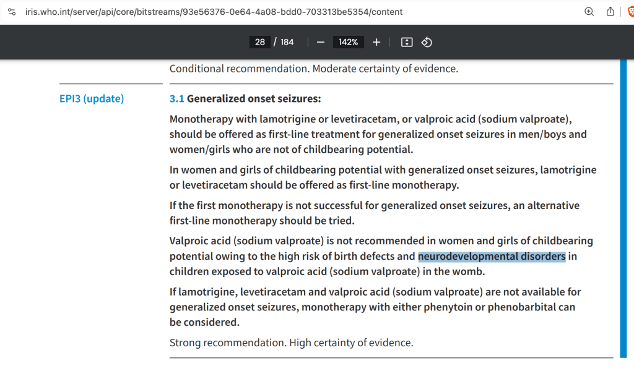Click the site information icon beside the URL

pyautogui.click(x=12, y=12)
